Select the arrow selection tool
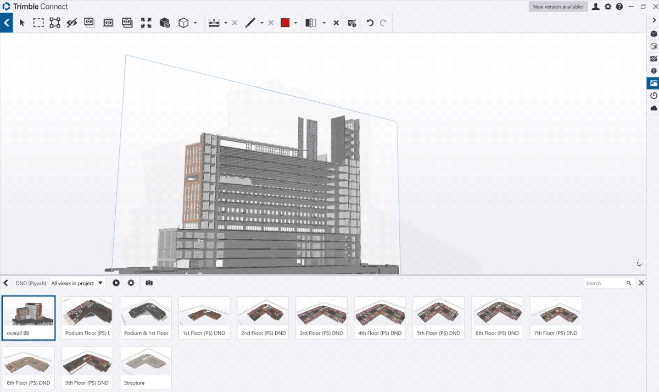 coord(22,23)
